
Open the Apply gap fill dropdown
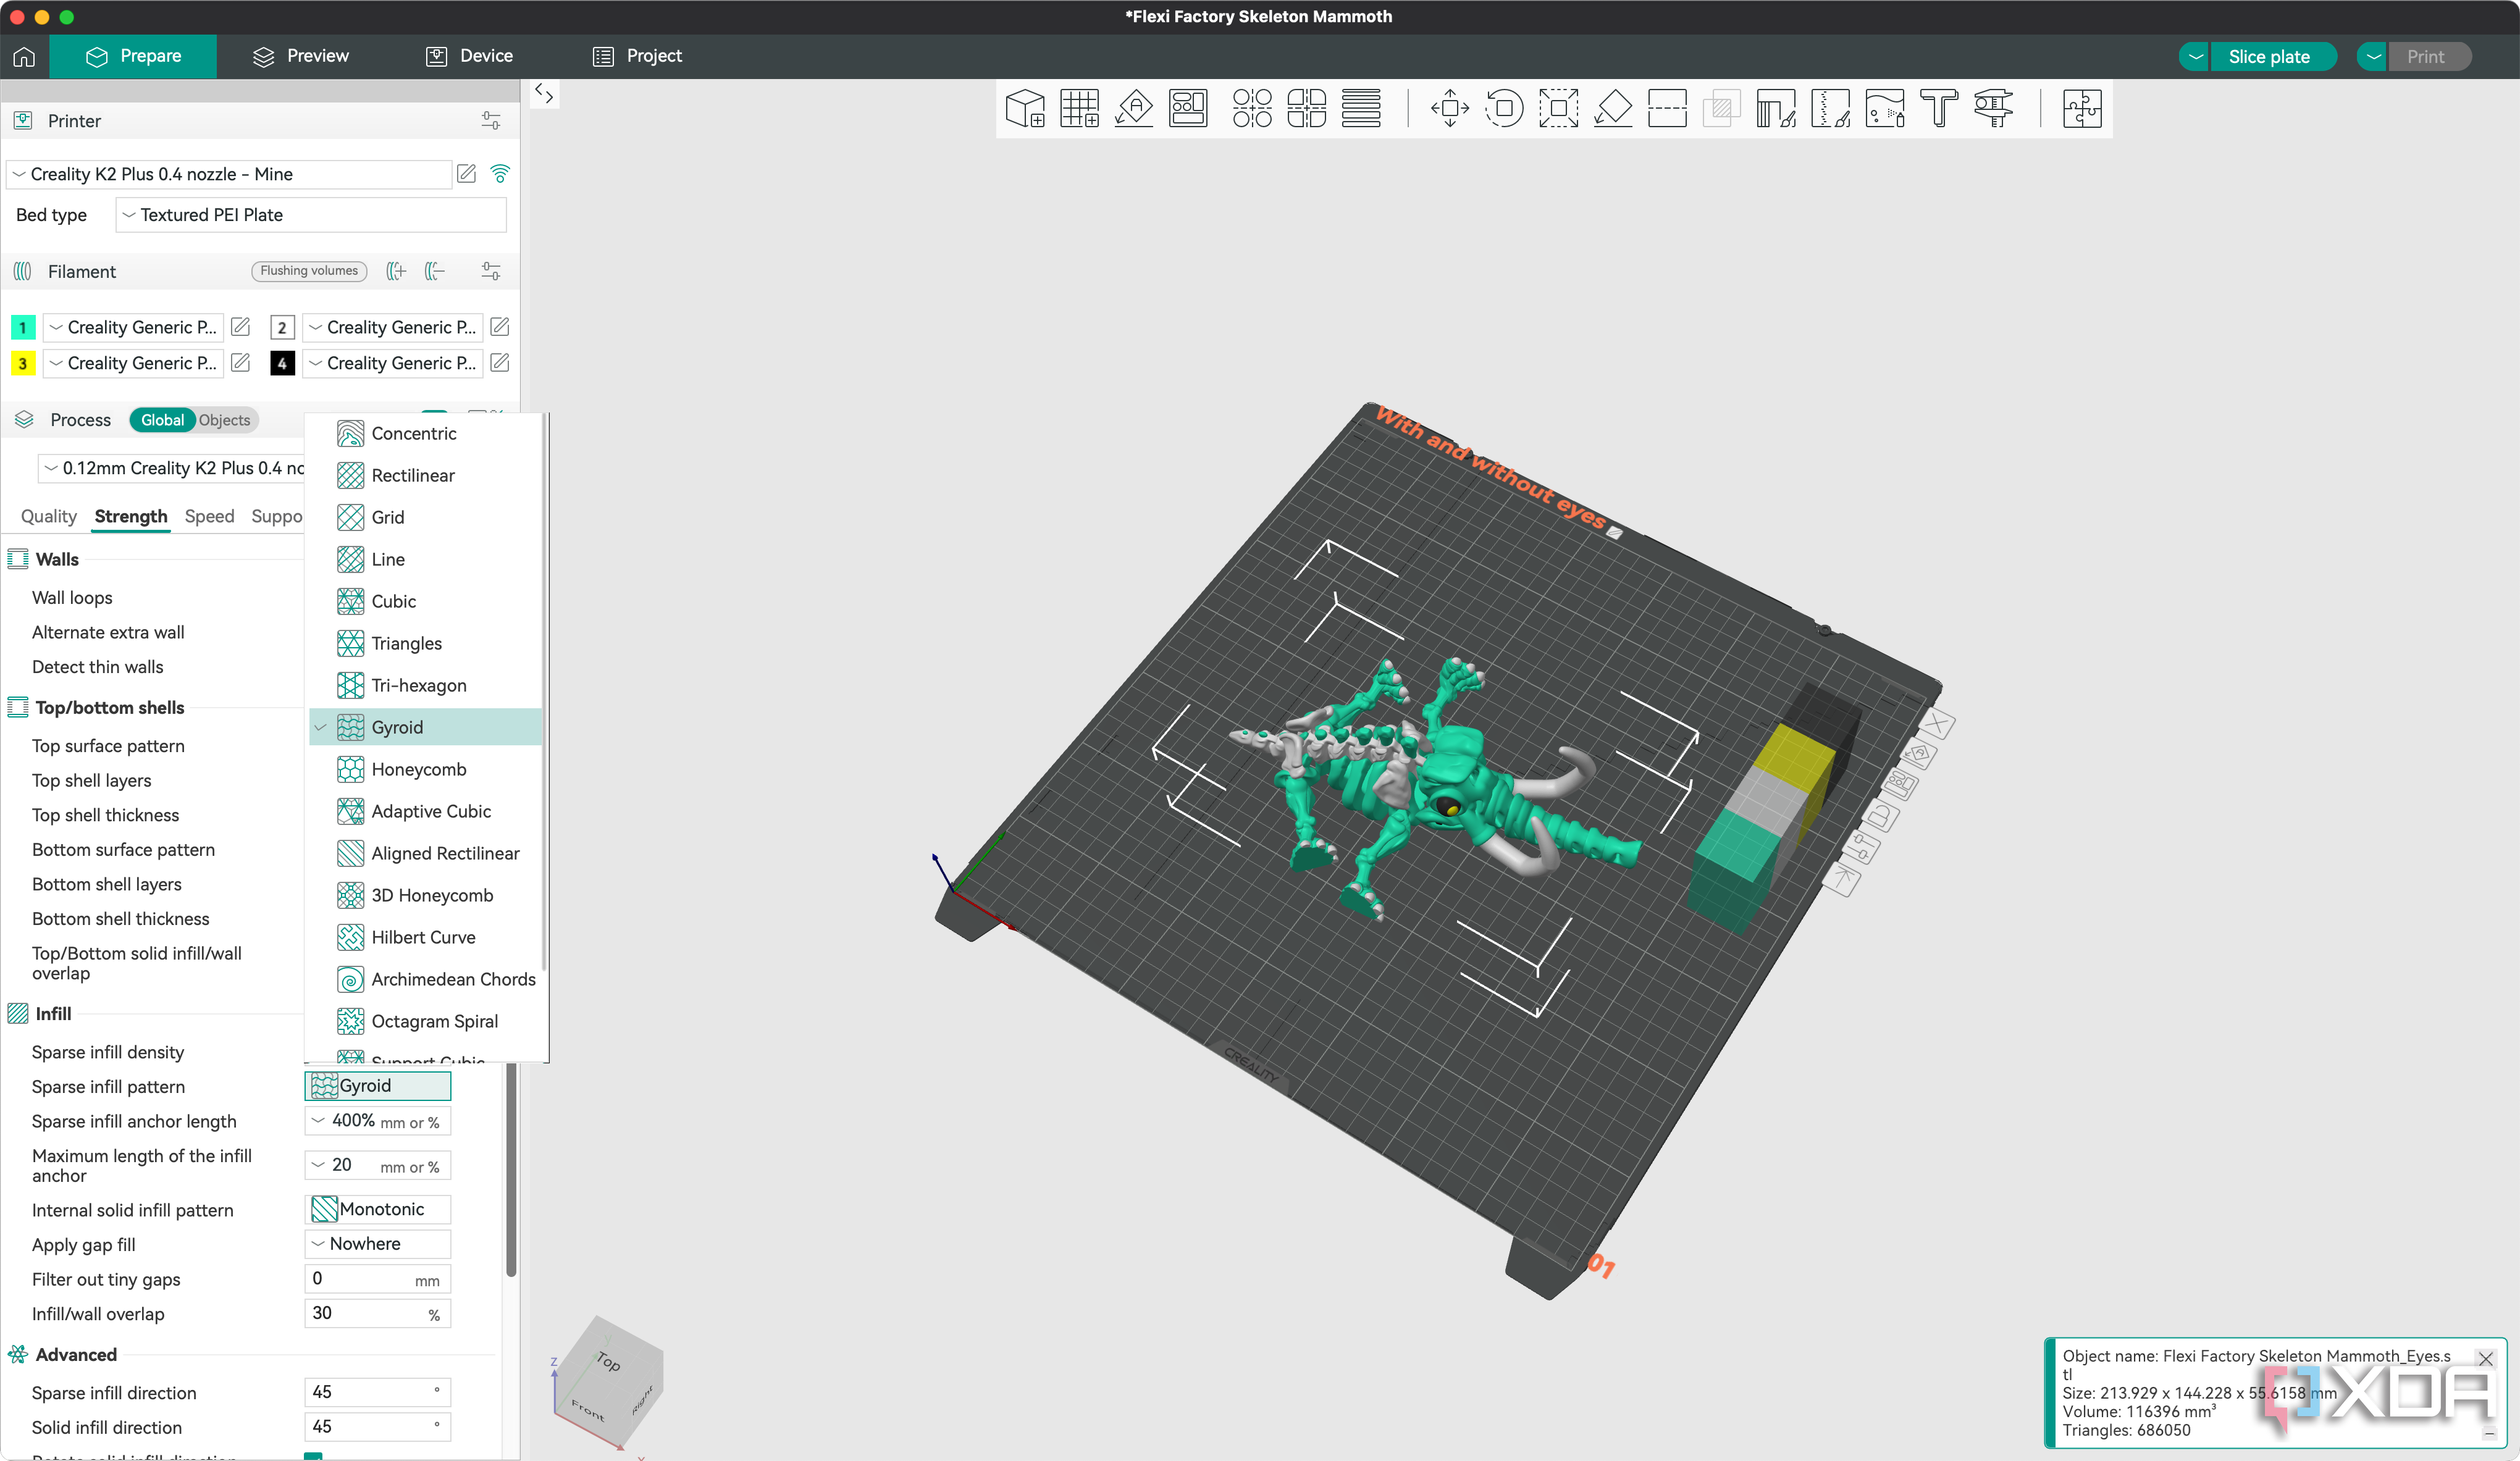pos(377,1244)
